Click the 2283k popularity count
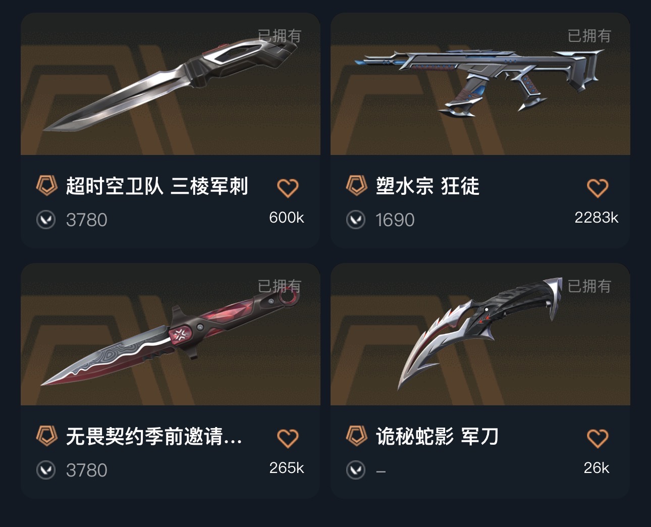This screenshot has width=651, height=527. coord(596,218)
